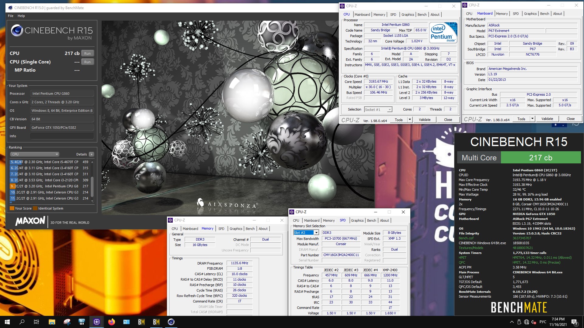Image resolution: width=584 pixels, height=328 pixels.
Task: Launch File Explorer from taskbar
Action: click(x=52, y=322)
